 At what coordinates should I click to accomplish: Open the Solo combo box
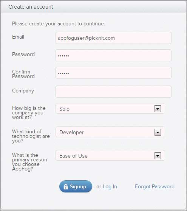tap(110, 108)
